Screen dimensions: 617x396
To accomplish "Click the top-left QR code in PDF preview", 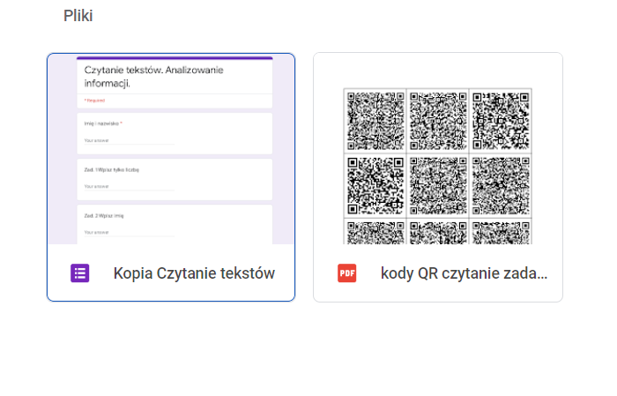I will (x=375, y=119).
